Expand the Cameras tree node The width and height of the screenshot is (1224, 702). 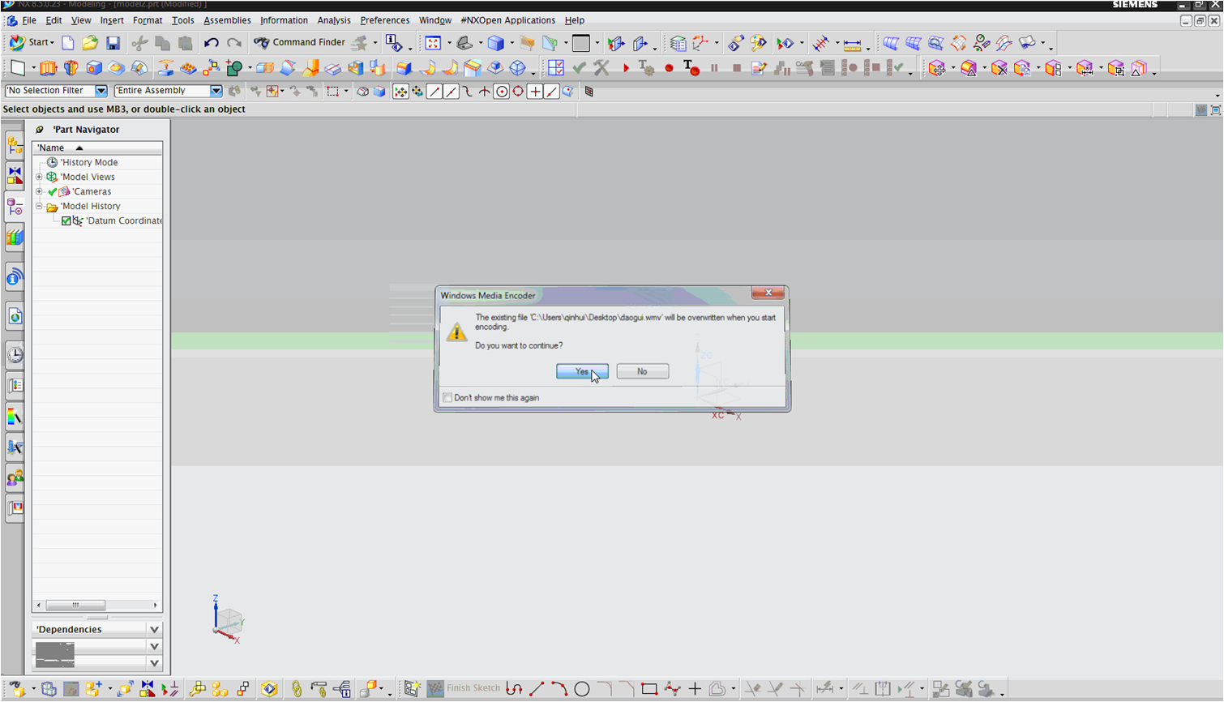[39, 191]
